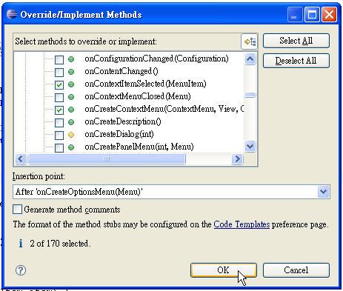Open the Insertion point dropdown arrow
Screen dimensions: 343x291
(324, 192)
